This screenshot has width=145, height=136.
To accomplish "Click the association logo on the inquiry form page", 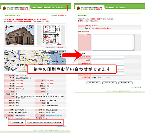I will click(78, 8).
